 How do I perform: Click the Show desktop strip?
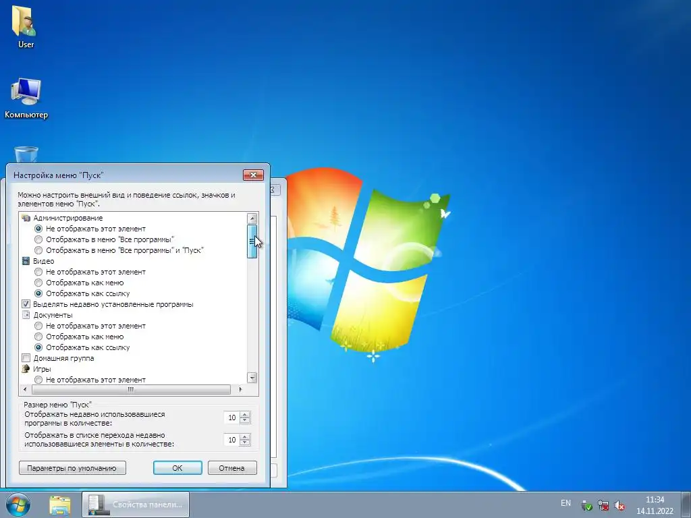pos(686,505)
